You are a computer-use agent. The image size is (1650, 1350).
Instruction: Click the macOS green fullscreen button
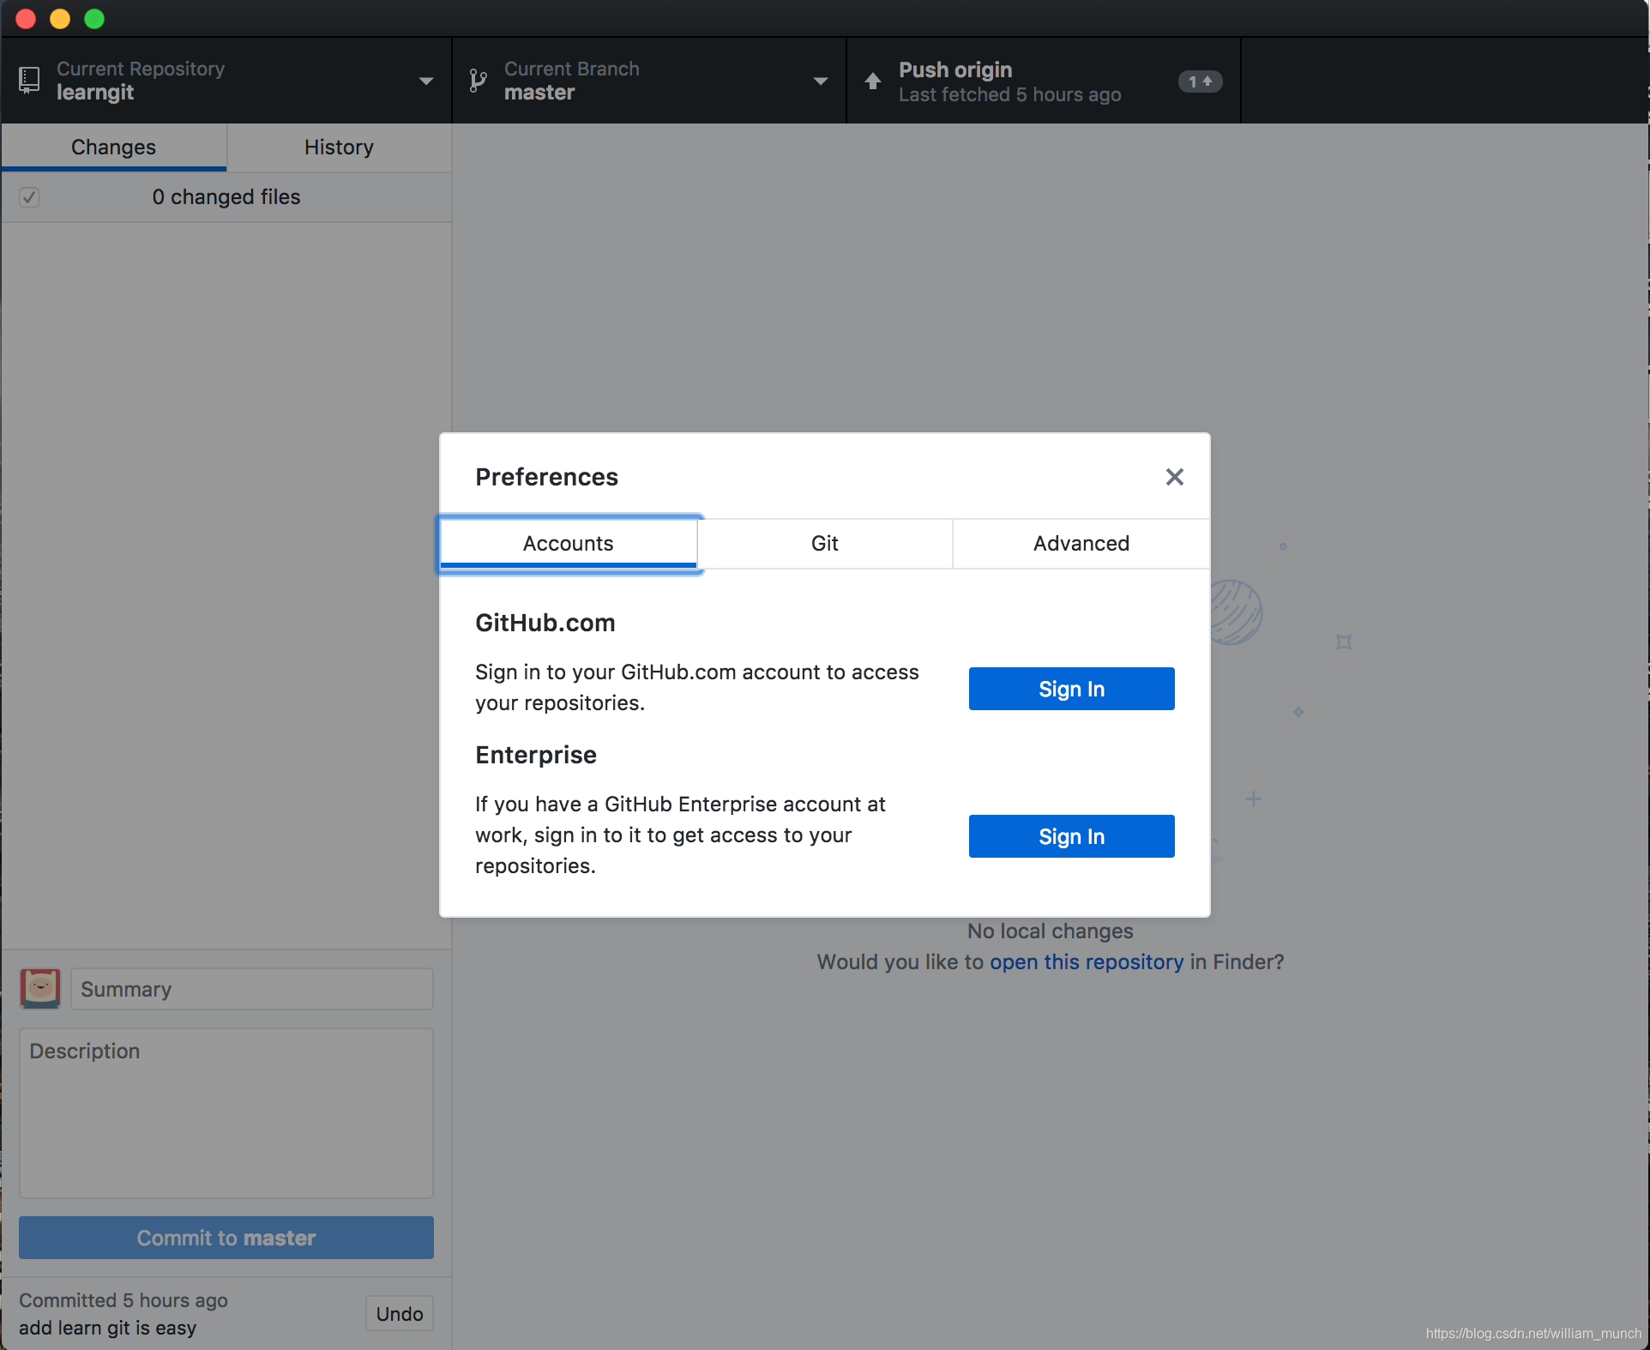coord(94,19)
